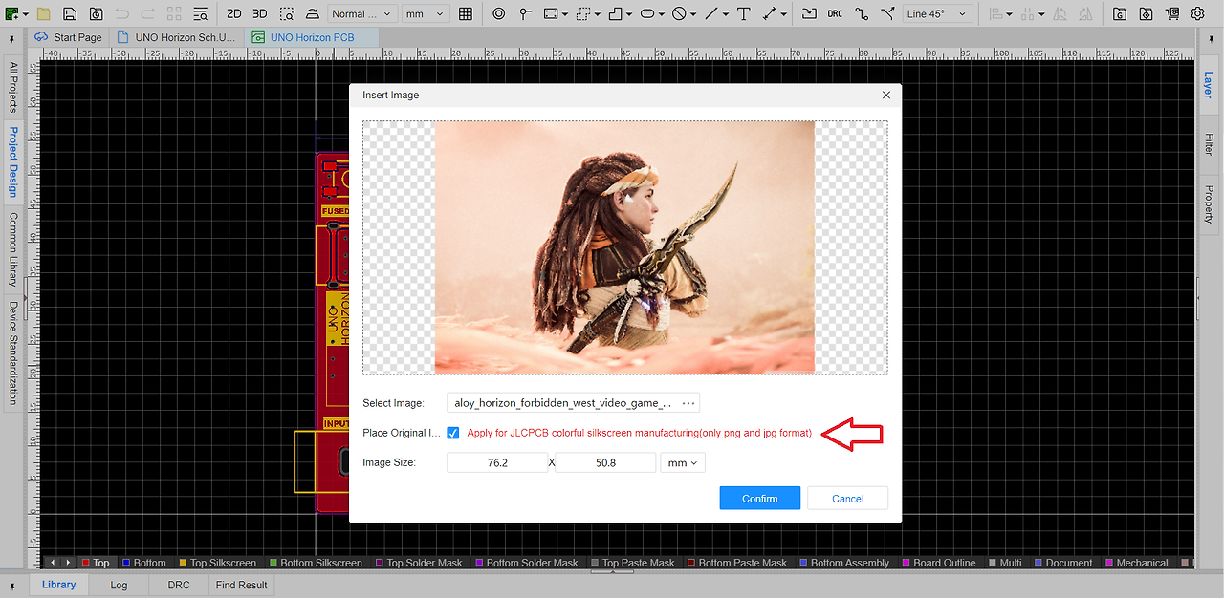1224x598 pixels.
Task: Click Confirm in Insert Image dialog
Action: click(760, 498)
